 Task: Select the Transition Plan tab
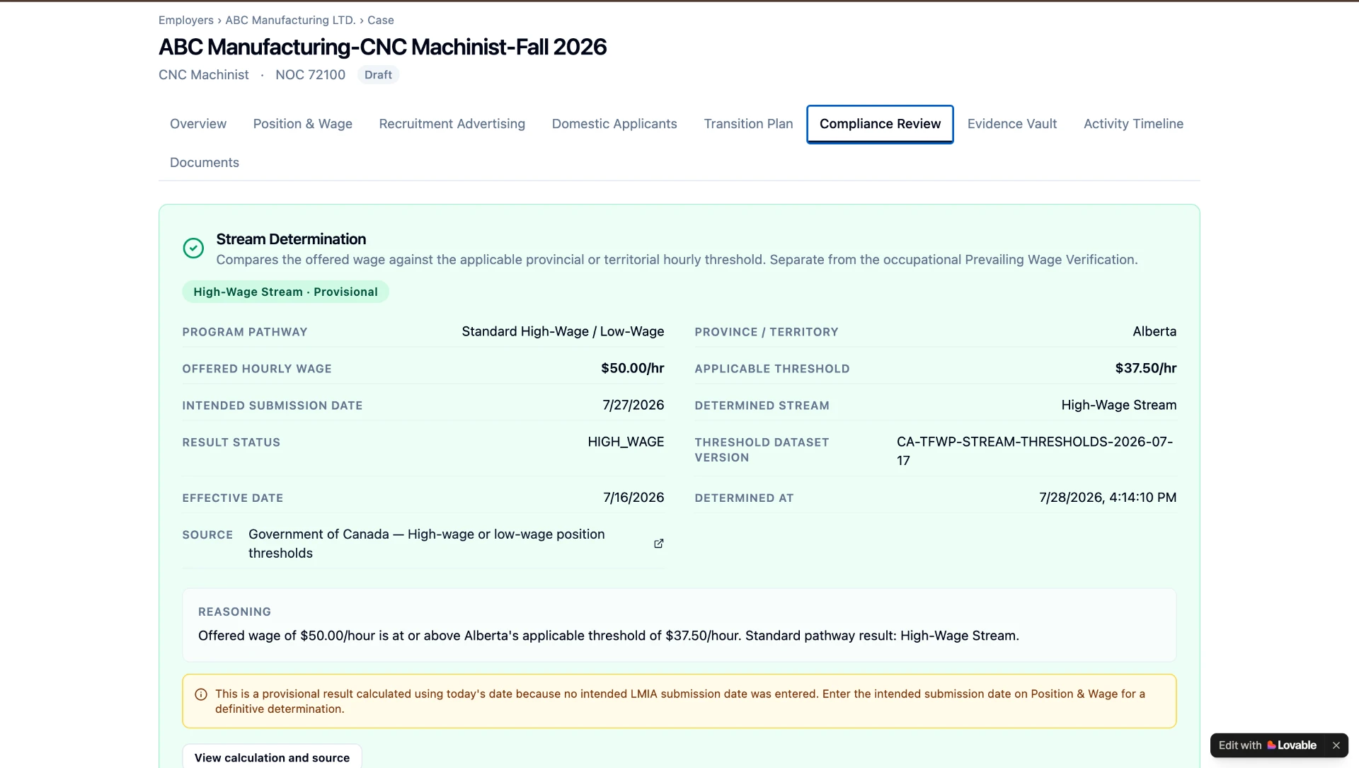(x=748, y=124)
